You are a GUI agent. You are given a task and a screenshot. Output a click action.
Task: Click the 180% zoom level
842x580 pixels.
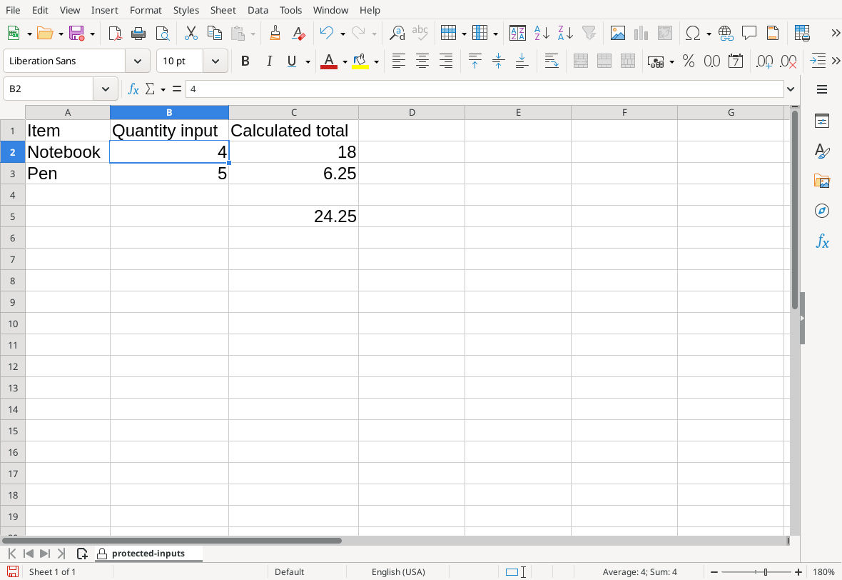point(823,572)
